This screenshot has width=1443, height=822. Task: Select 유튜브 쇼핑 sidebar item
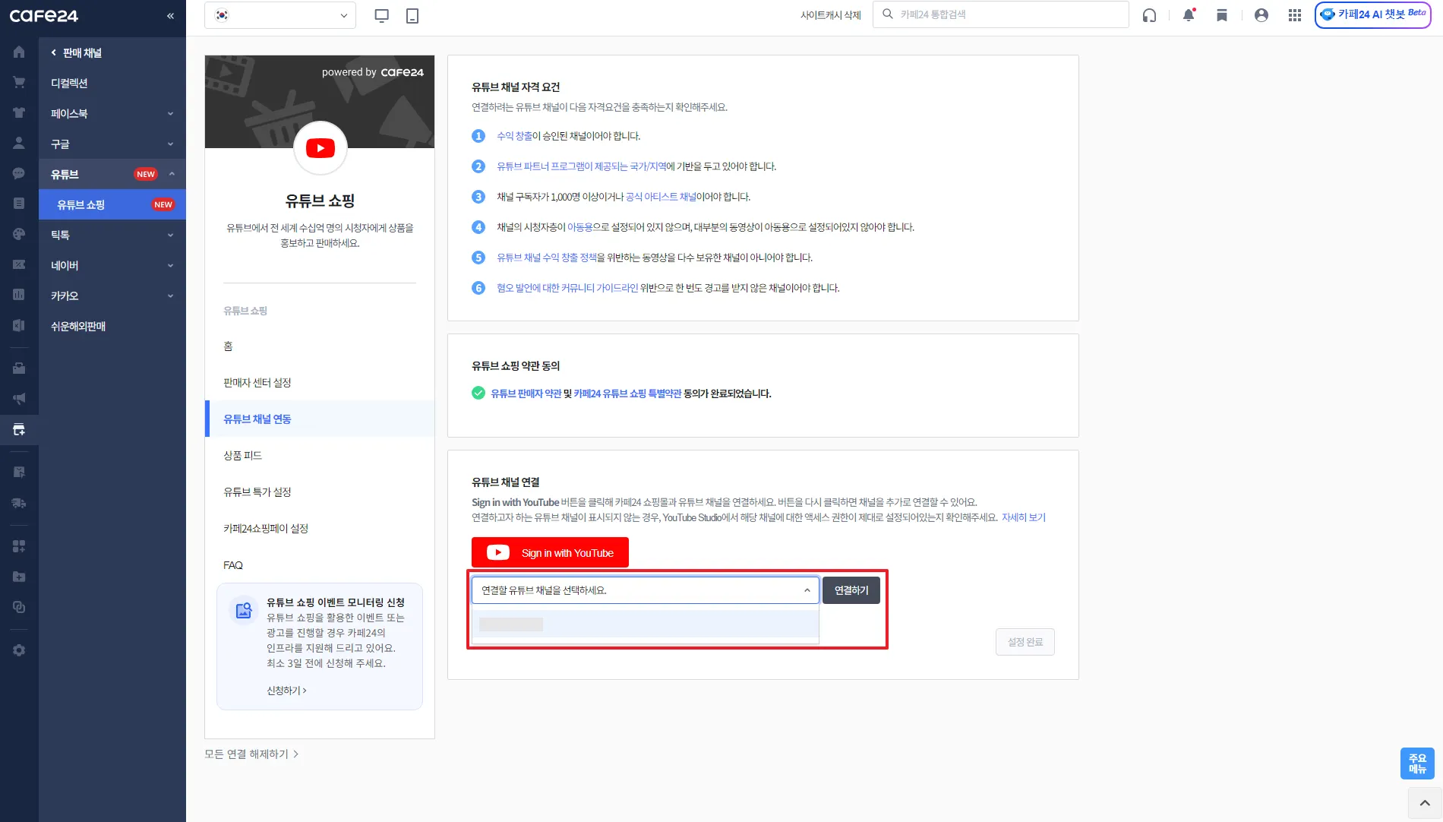click(112, 204)
